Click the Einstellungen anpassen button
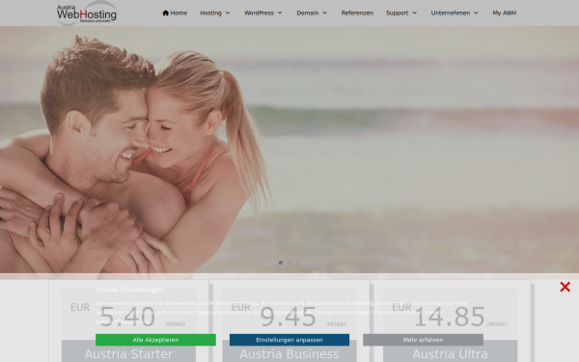 click(289, 340)
